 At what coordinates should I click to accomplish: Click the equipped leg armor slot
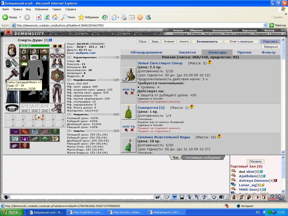tap(57, 93)
